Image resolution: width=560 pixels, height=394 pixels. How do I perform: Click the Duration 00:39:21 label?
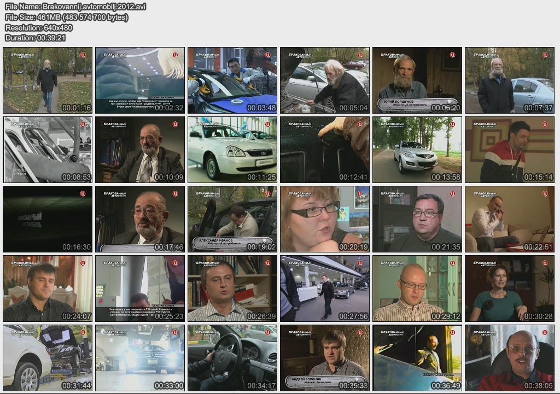[x=35, y=38]
